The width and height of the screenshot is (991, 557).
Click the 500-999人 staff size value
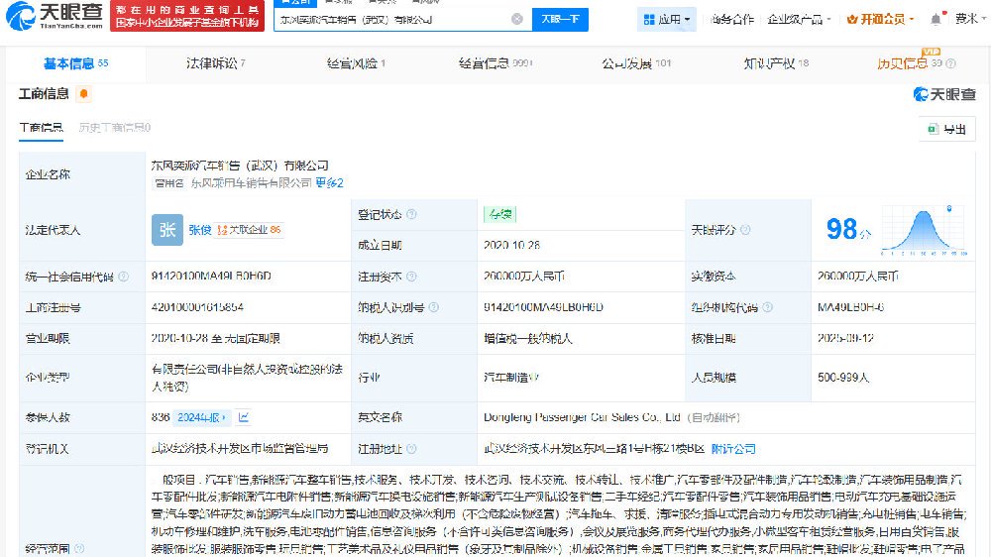(843, 378)
